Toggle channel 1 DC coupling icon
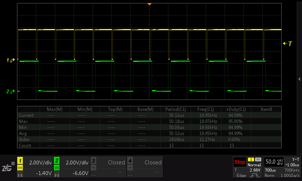Viewport: 302px width, 181px height. pos(20,168)
